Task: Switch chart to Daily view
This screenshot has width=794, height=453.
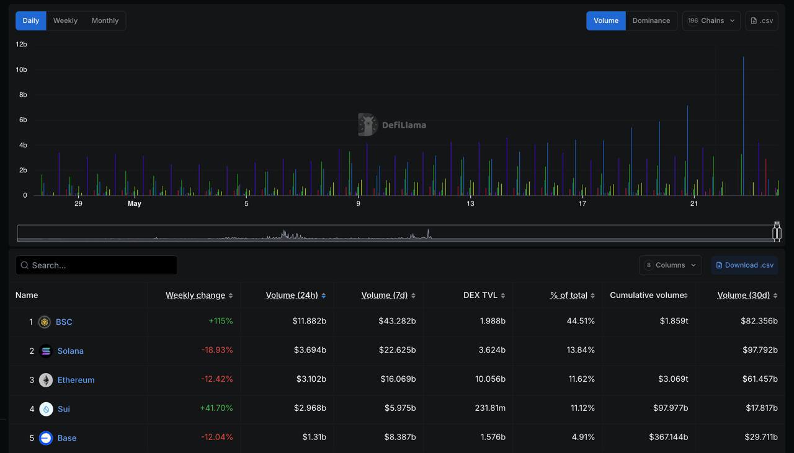Action: click(31, 20)
